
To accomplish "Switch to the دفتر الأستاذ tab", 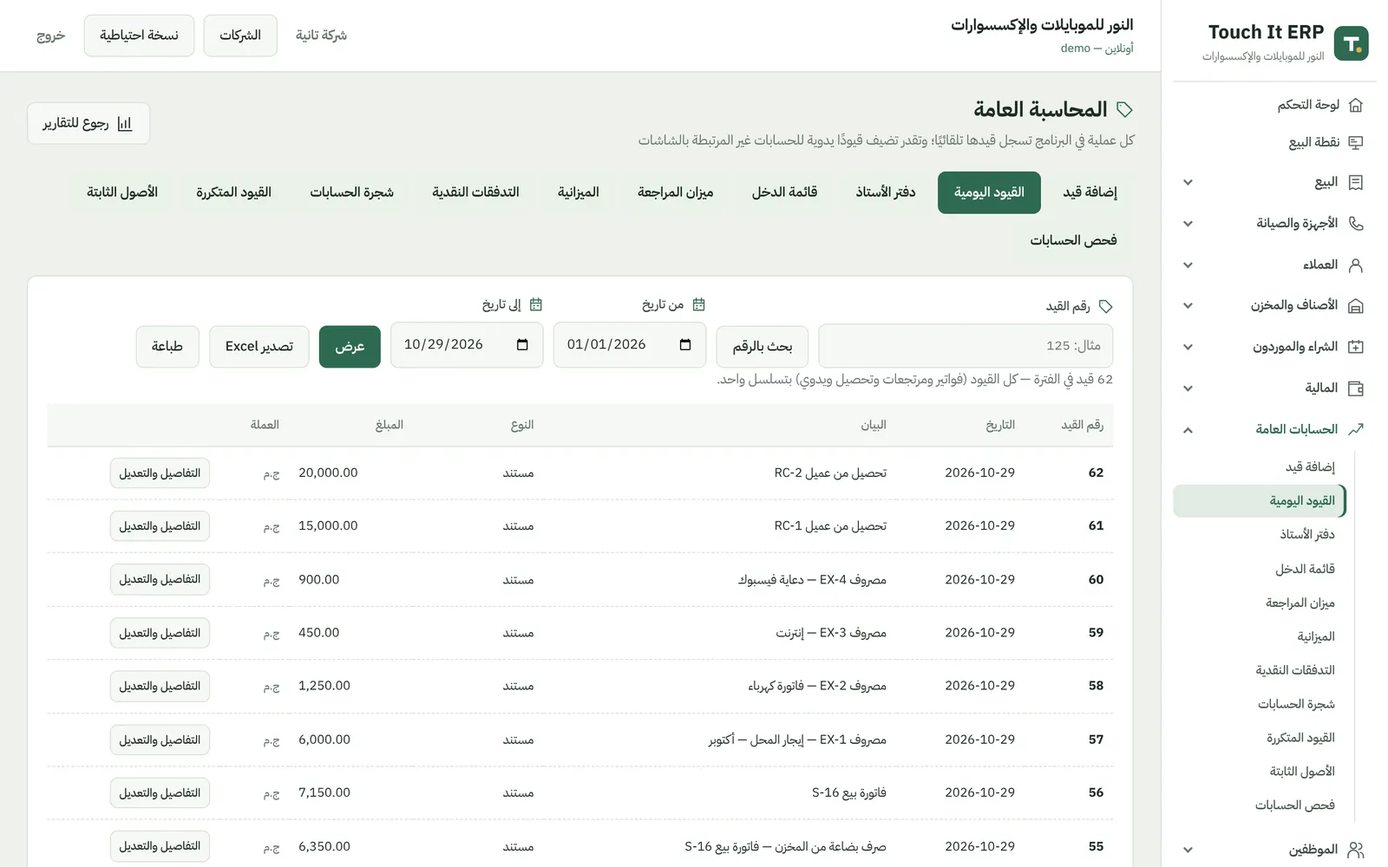I will pos(885,192).
